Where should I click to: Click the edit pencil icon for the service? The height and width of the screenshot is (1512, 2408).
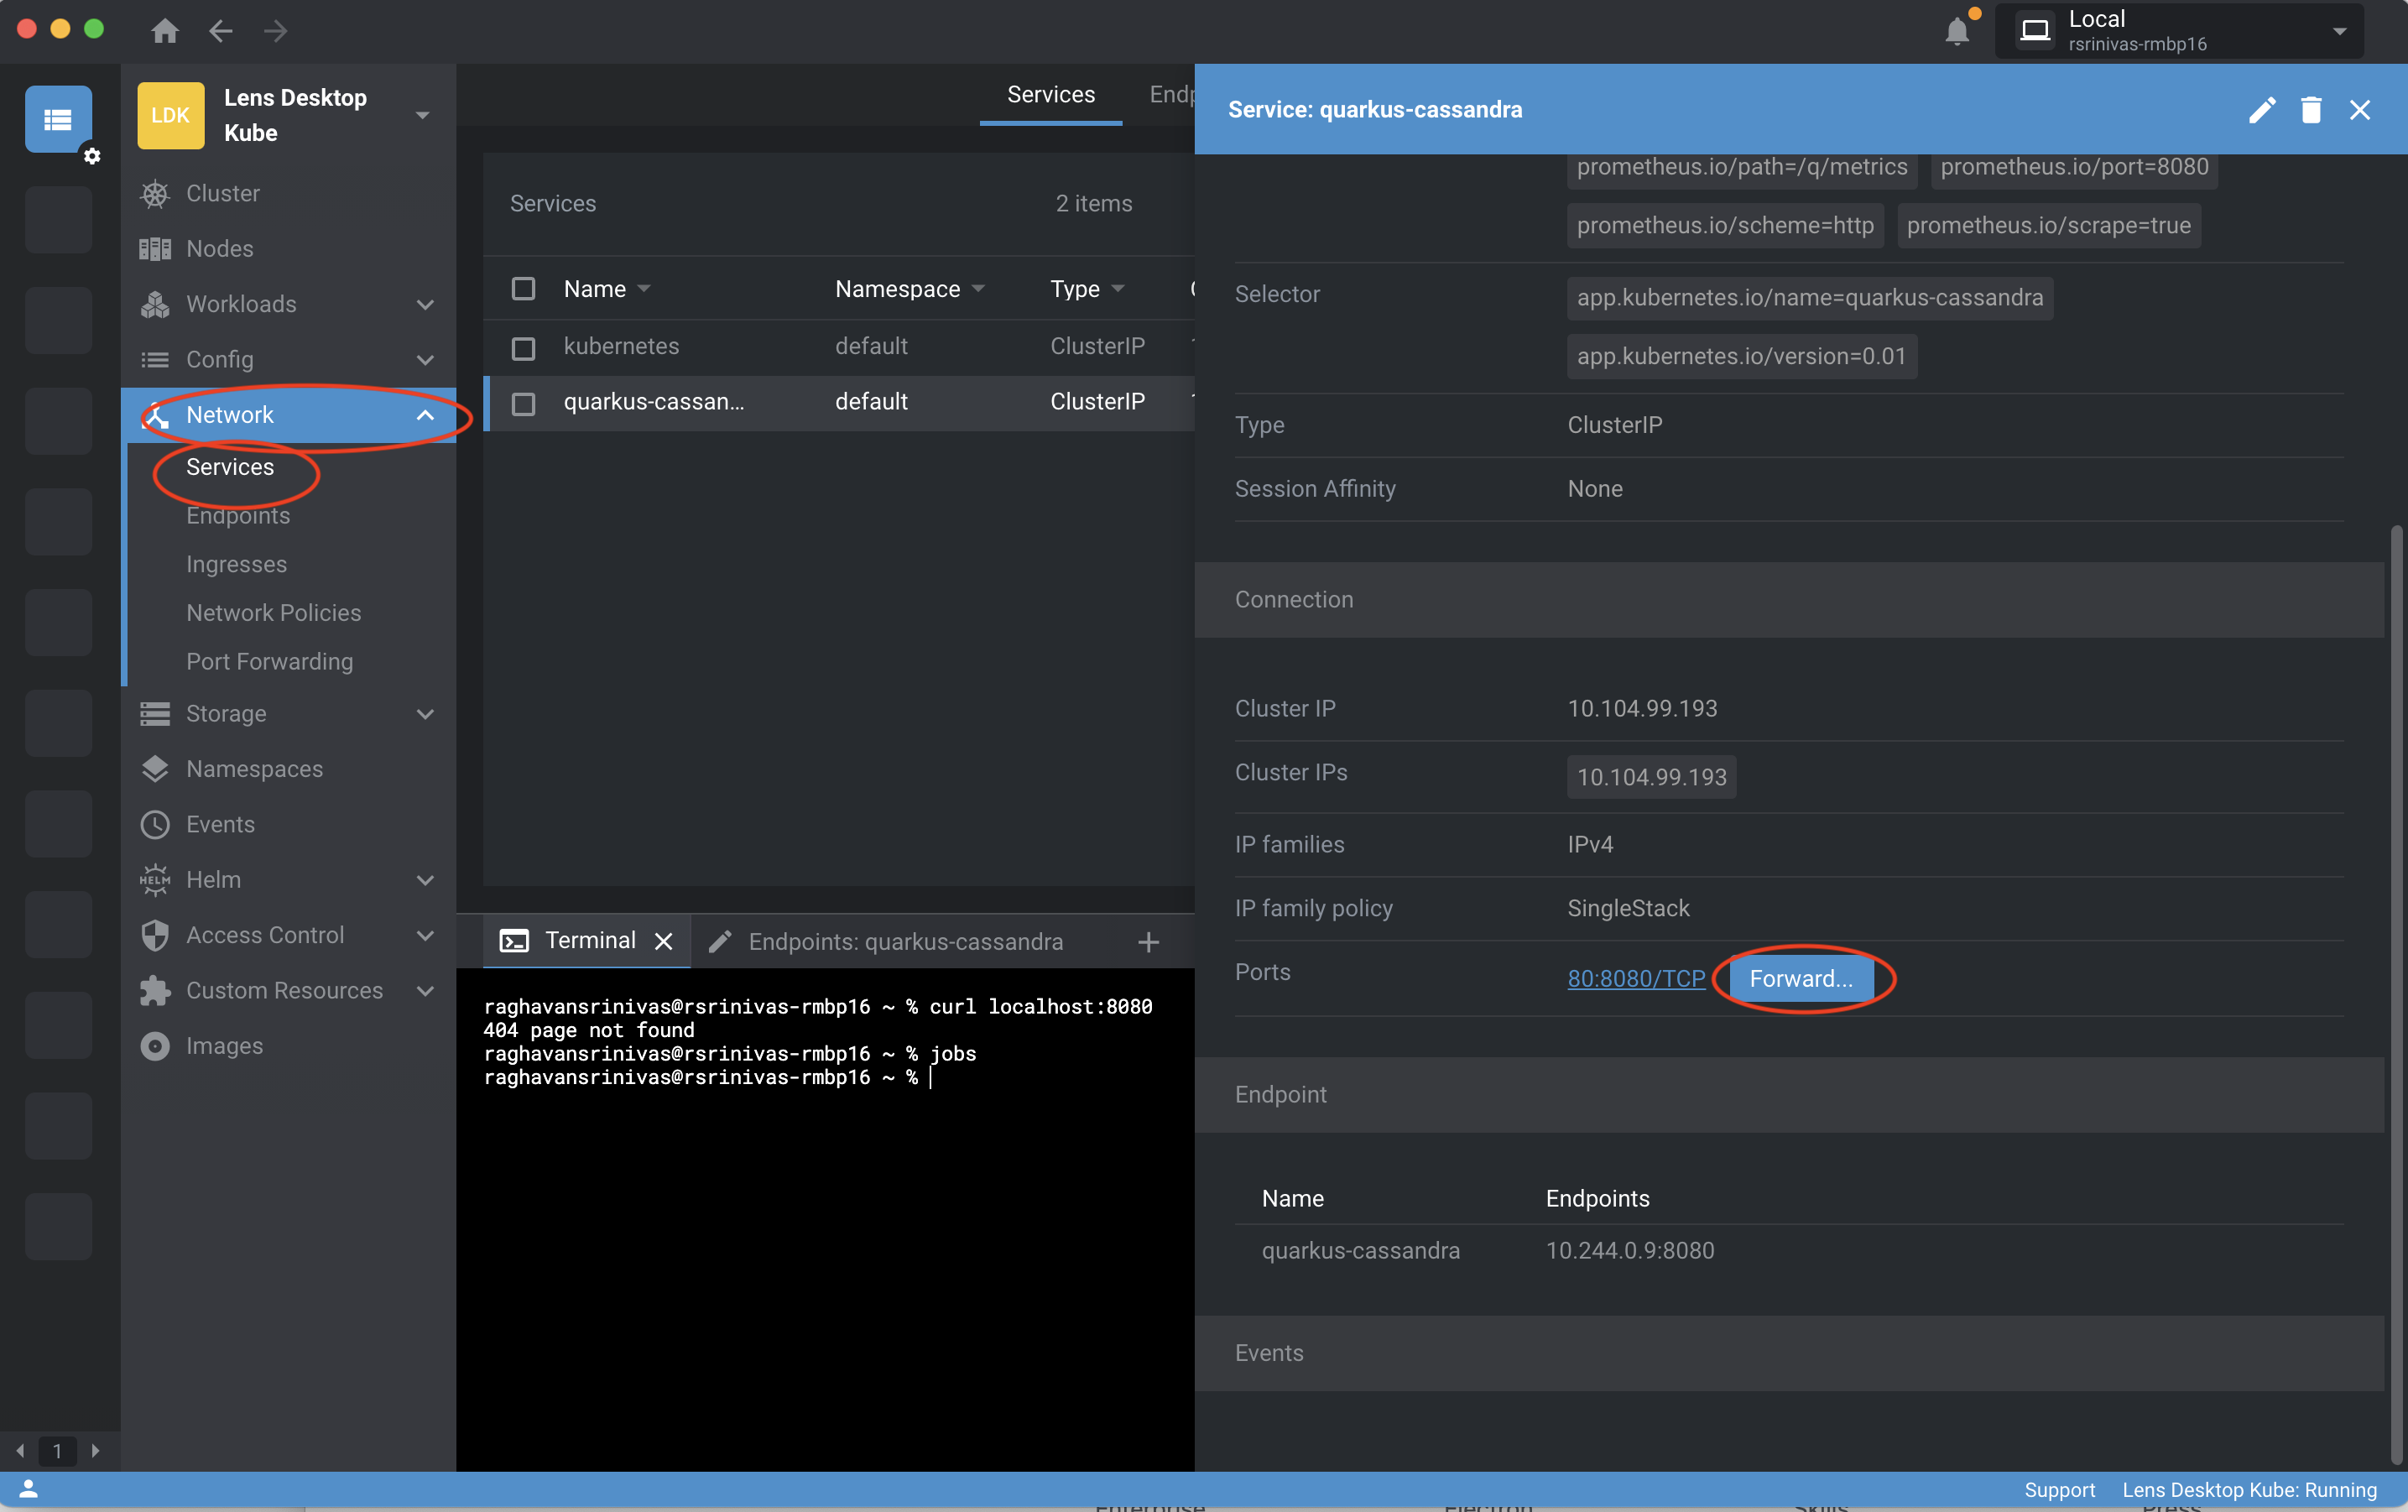[x=2261, y=110]
